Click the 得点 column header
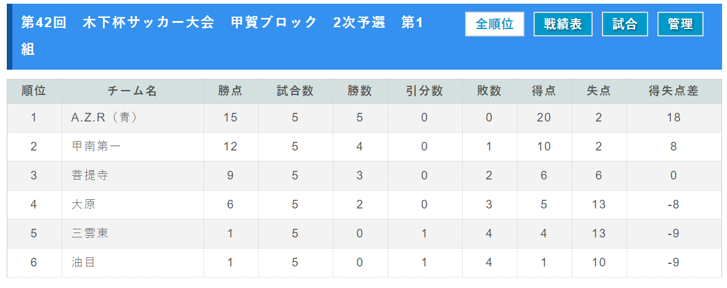 point(544,91)
